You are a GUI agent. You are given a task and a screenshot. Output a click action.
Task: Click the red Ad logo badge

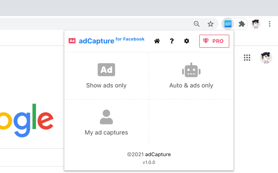pos(72,41)
